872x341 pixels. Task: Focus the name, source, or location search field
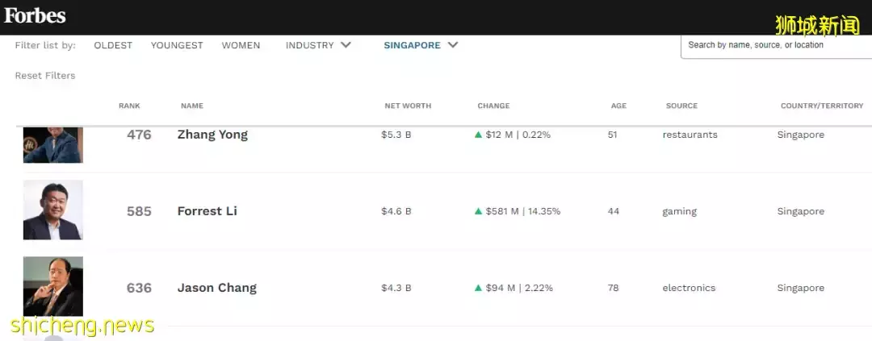coord(775,45)
